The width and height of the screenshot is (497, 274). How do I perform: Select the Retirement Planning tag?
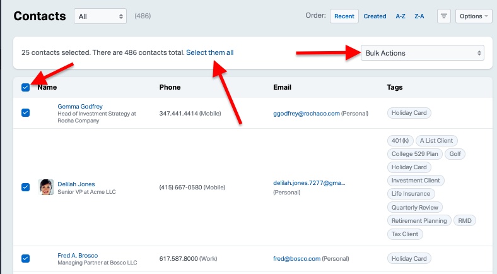pyautogui.click(x=419, y=221)
